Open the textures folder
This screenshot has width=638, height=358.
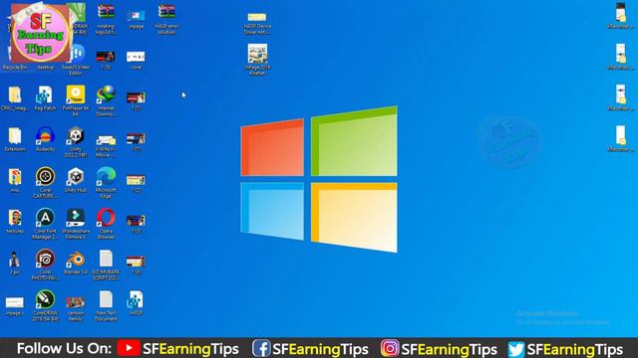pos(15,221)
